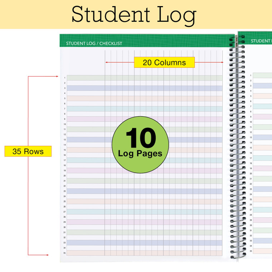Pick row number 25 on the left page
Screen dimensions: 272x272
(64, 201)
